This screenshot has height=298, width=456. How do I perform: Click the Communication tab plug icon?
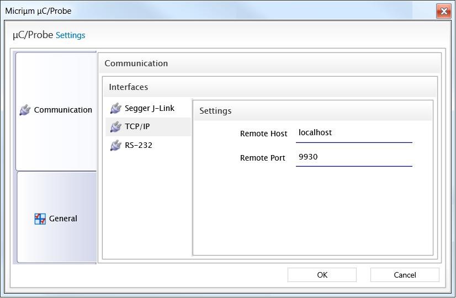pos(25,110)
